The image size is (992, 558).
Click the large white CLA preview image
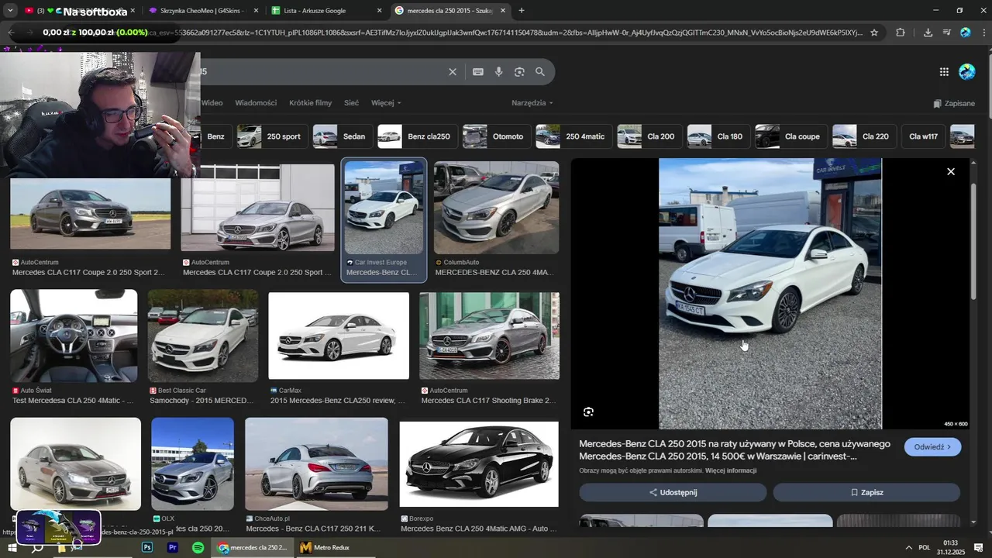coord(770,293)
